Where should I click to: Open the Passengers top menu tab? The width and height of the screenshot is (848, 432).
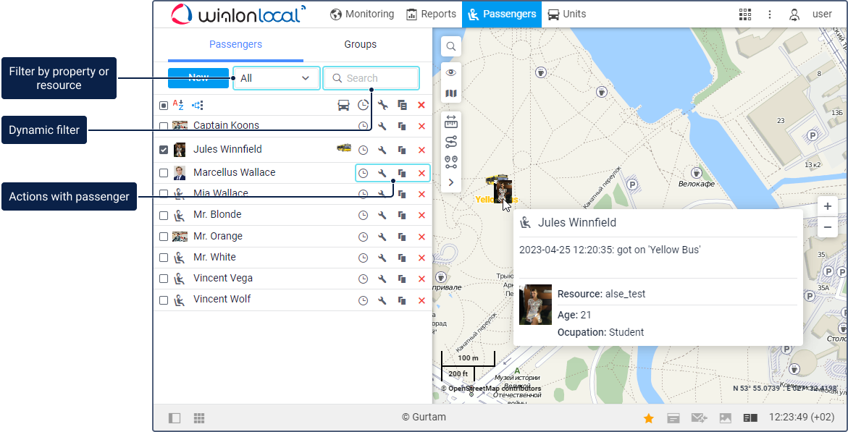point(502,14)
